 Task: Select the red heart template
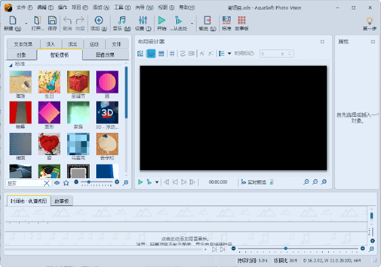point(49,144)
